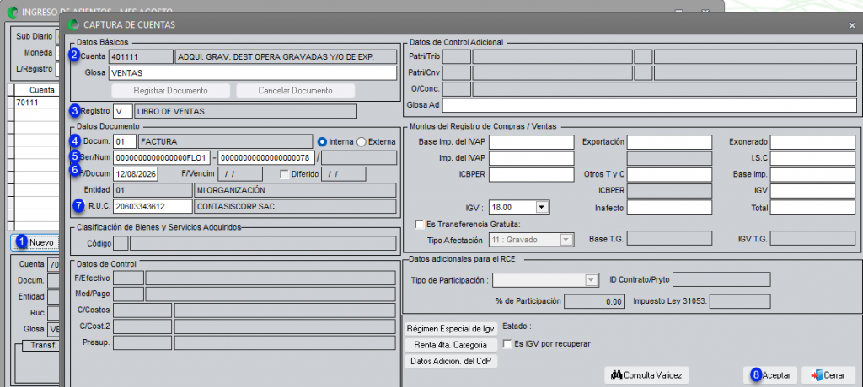Screen dimensions: 863x387
Task: Open the Tipo Afectación dropdown
Action: point(566,240)
